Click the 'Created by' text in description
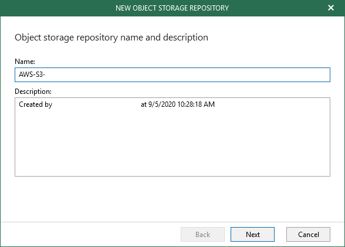The height and width of the screenshot is (247, 345). click(35, 104)
